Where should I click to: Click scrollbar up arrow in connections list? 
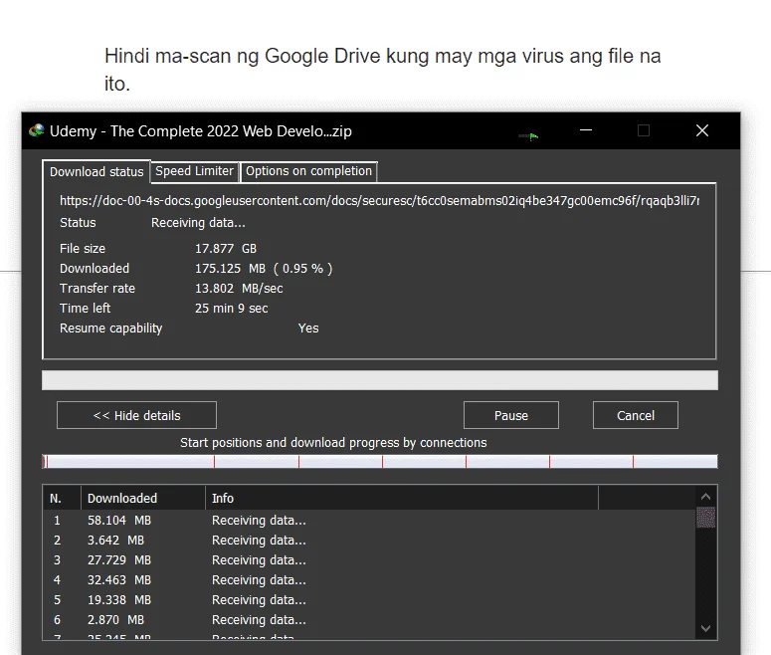point(705,497)
